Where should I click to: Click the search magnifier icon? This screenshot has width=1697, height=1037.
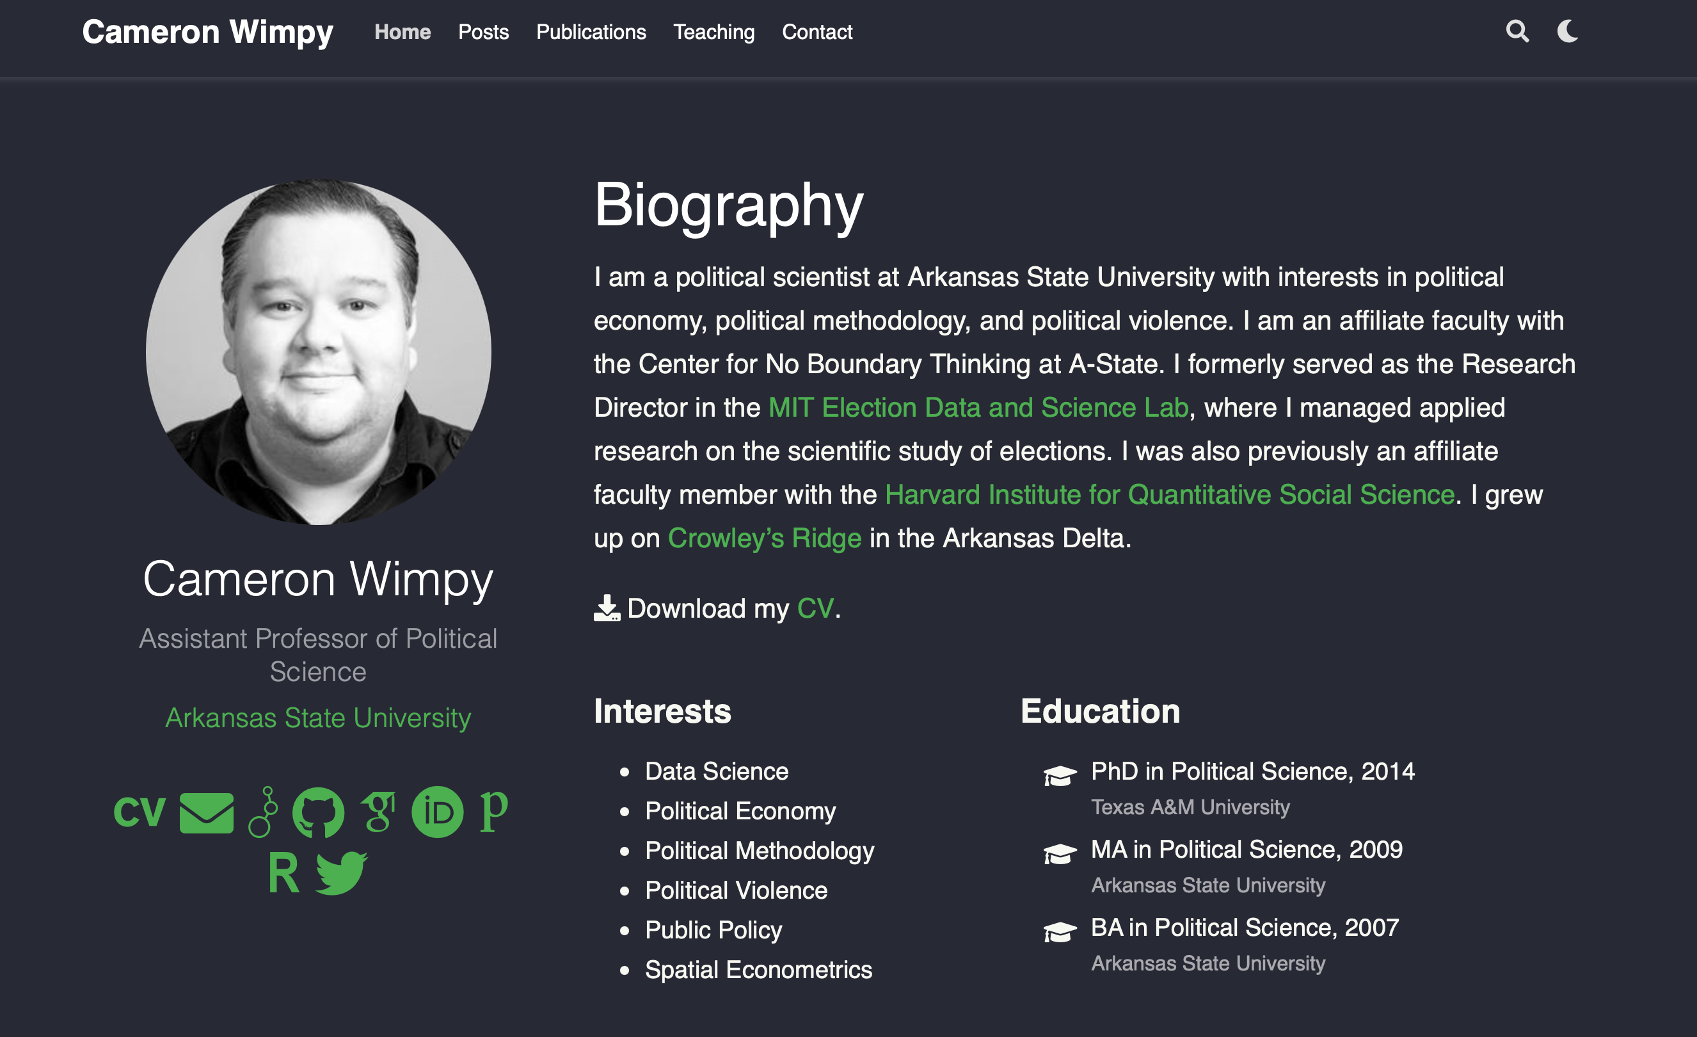pos(1517,32)
